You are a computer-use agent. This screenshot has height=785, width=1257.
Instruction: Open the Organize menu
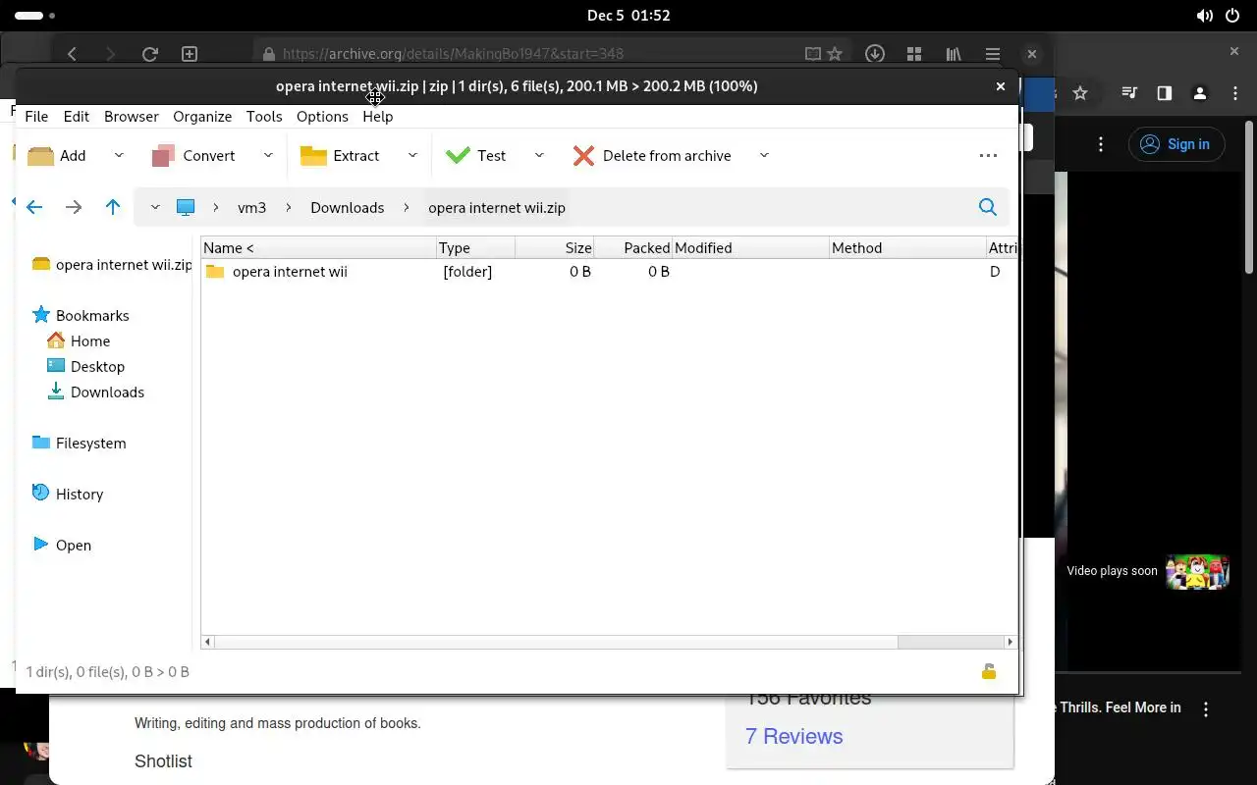coord(202,116)
